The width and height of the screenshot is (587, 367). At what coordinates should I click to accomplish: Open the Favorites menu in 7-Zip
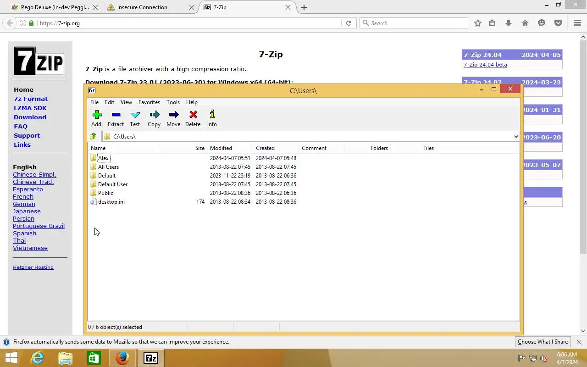coord(150,102)
